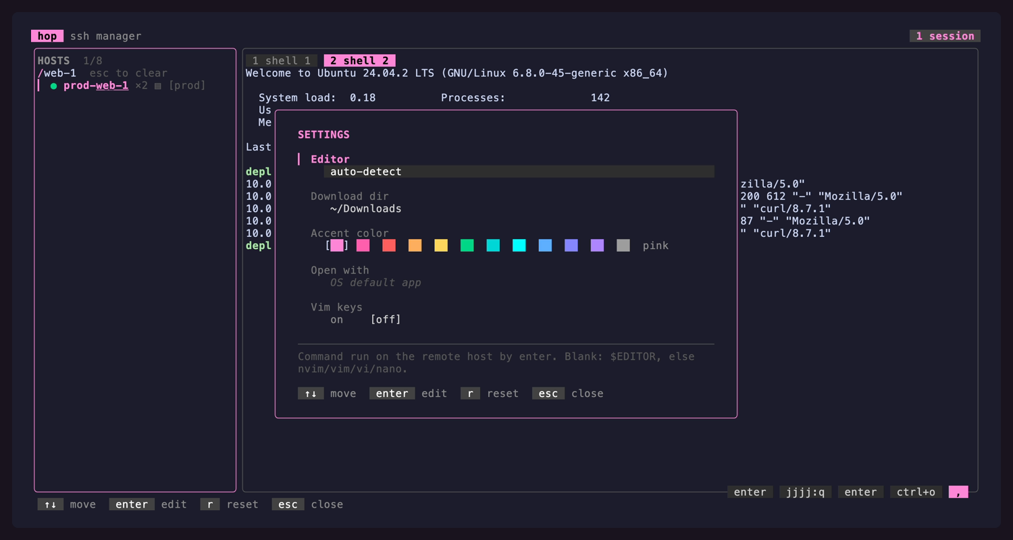Choose the purple accent swatch
The height and width of the screenshot is (540, 1013).
click(x=598, y=246)
